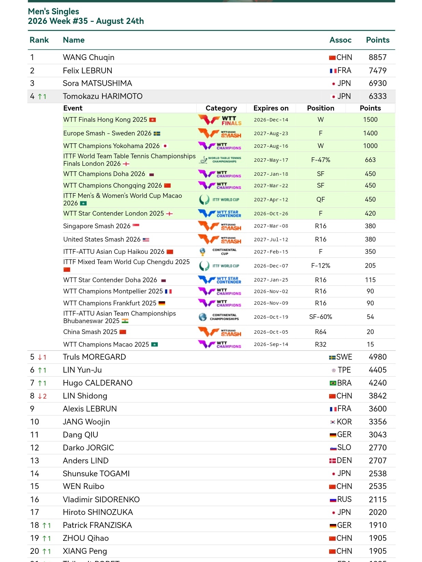Click points value 663 in events table
The height and width of the screenshot is (562, 422).
(370, 160)
